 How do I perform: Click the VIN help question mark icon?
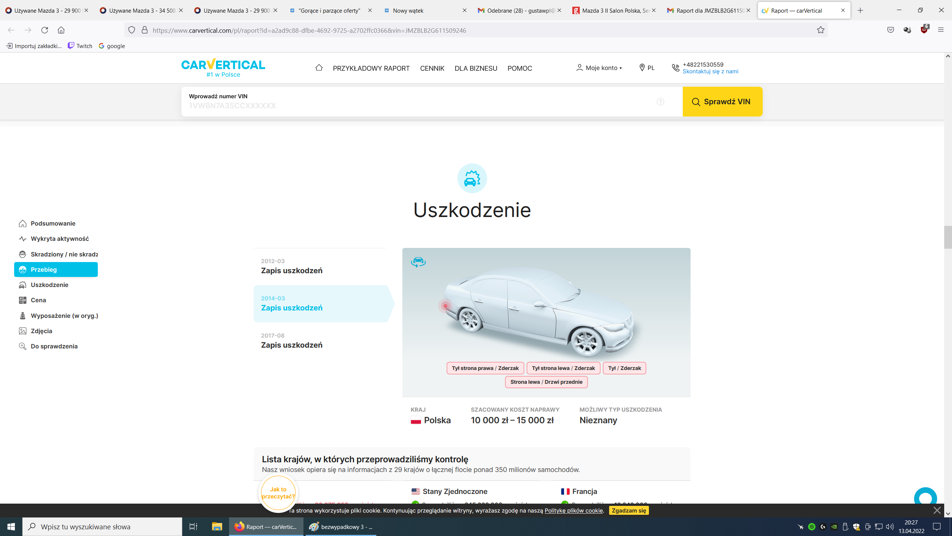[x=660, y=102]
